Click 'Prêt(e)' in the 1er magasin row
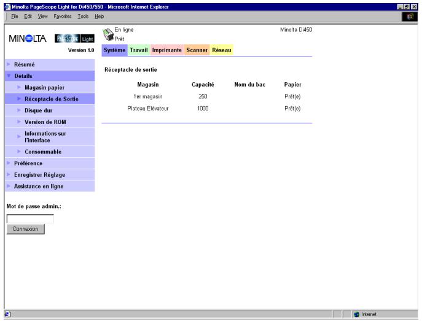422x321 pixels. click(292, 96)
